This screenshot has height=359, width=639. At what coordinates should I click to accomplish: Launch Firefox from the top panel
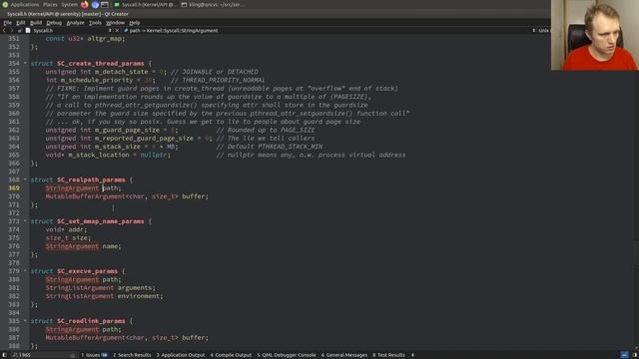pyautogui.click(x=84, y=4)
